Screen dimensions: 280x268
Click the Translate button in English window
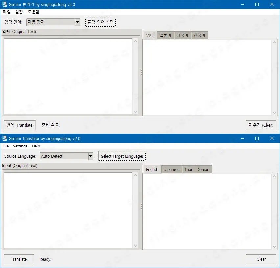point(19,259)
